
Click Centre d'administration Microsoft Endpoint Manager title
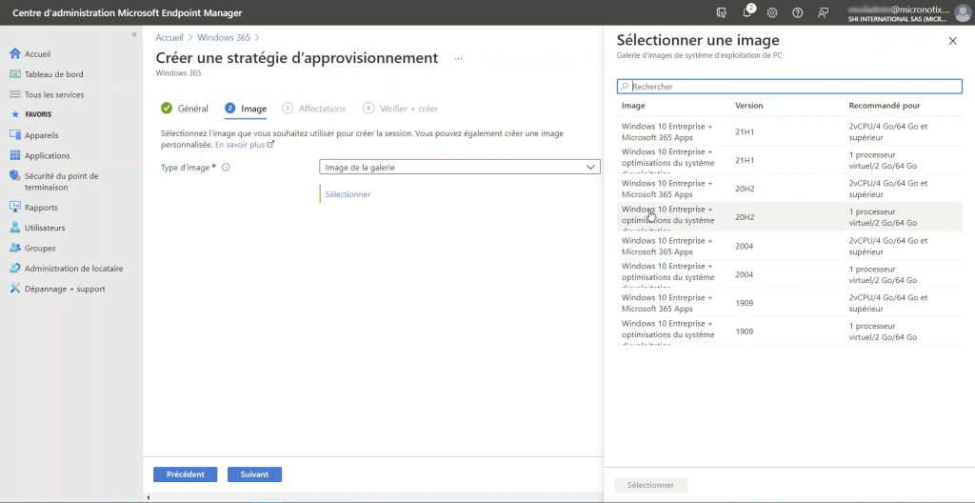pos(128,13)
